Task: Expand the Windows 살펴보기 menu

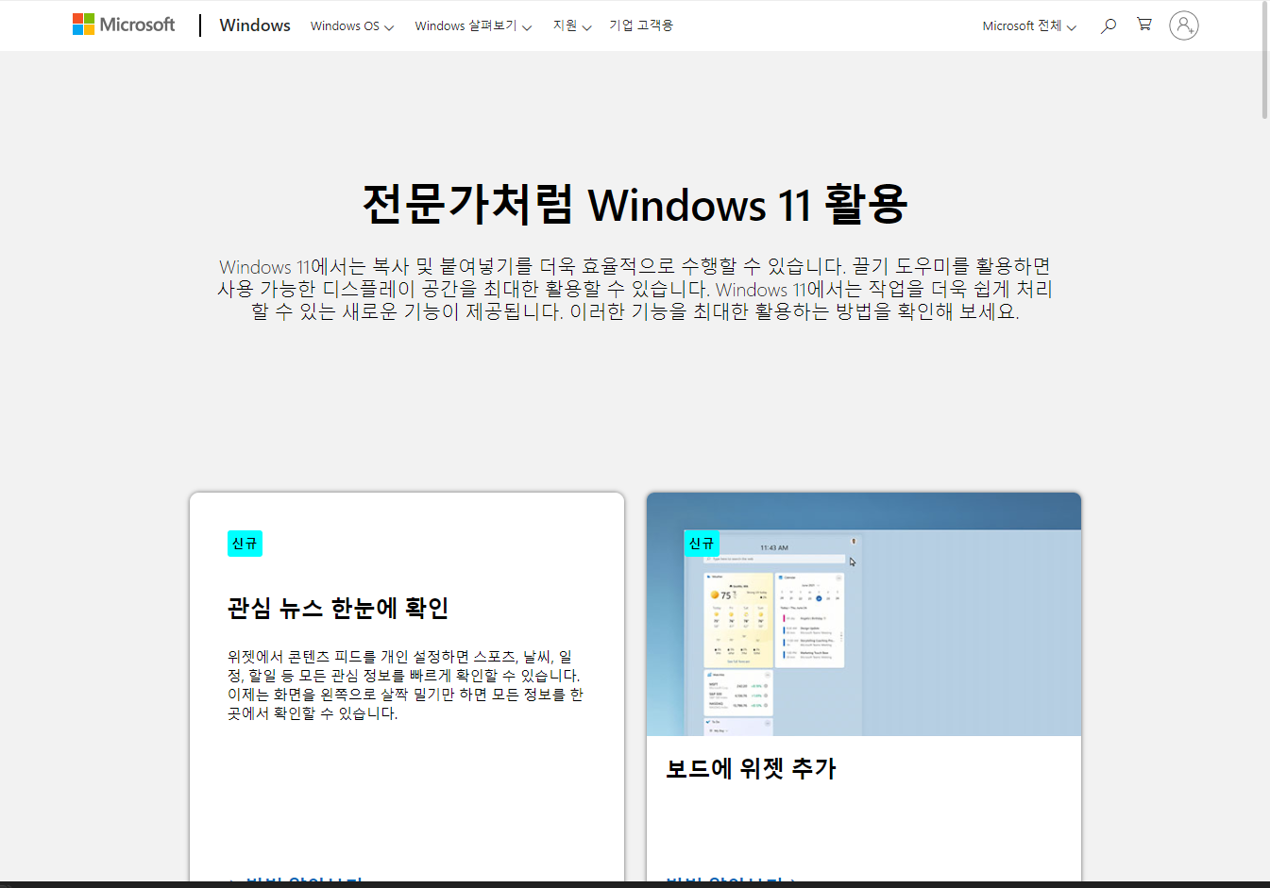Action: (x=473, y=26)
